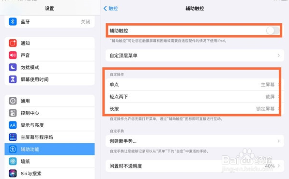
Task: Select highlighted 辅助功能 row
Action: [49, 149]
